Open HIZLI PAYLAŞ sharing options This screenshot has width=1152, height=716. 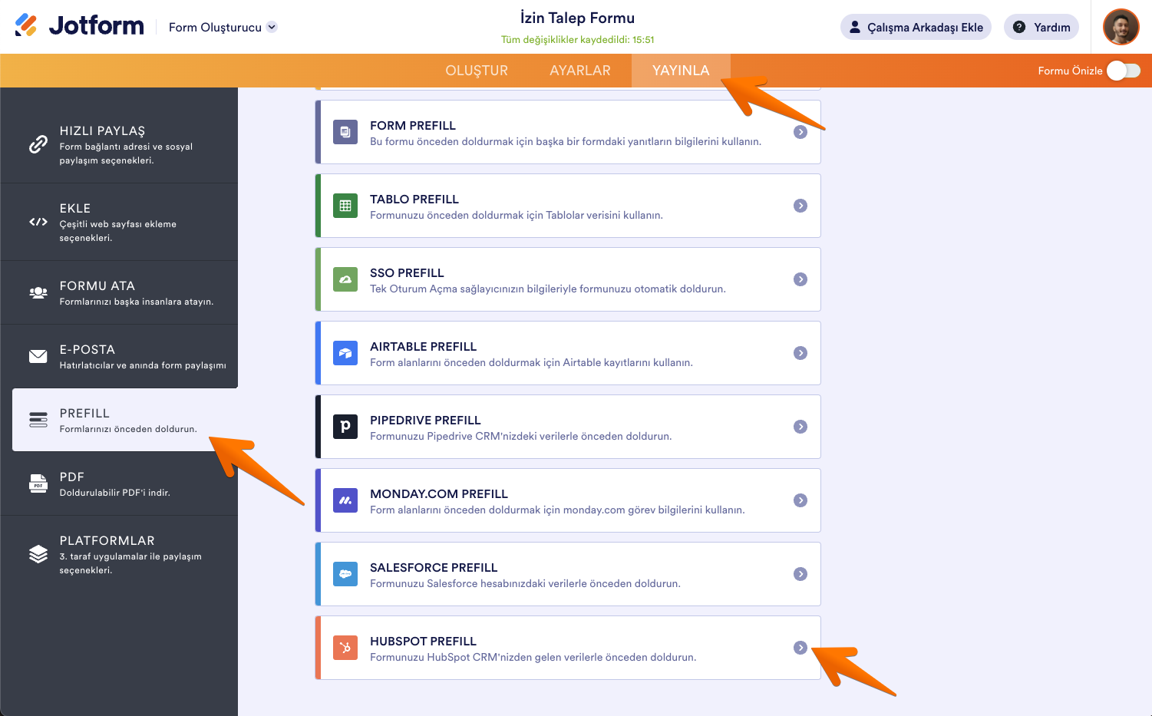[x=119, y=144]
